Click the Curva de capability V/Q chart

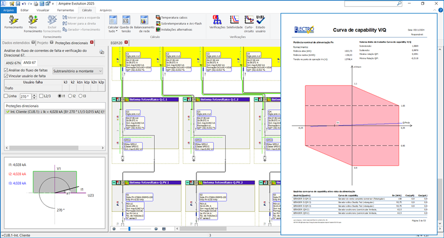coord(352,125)
